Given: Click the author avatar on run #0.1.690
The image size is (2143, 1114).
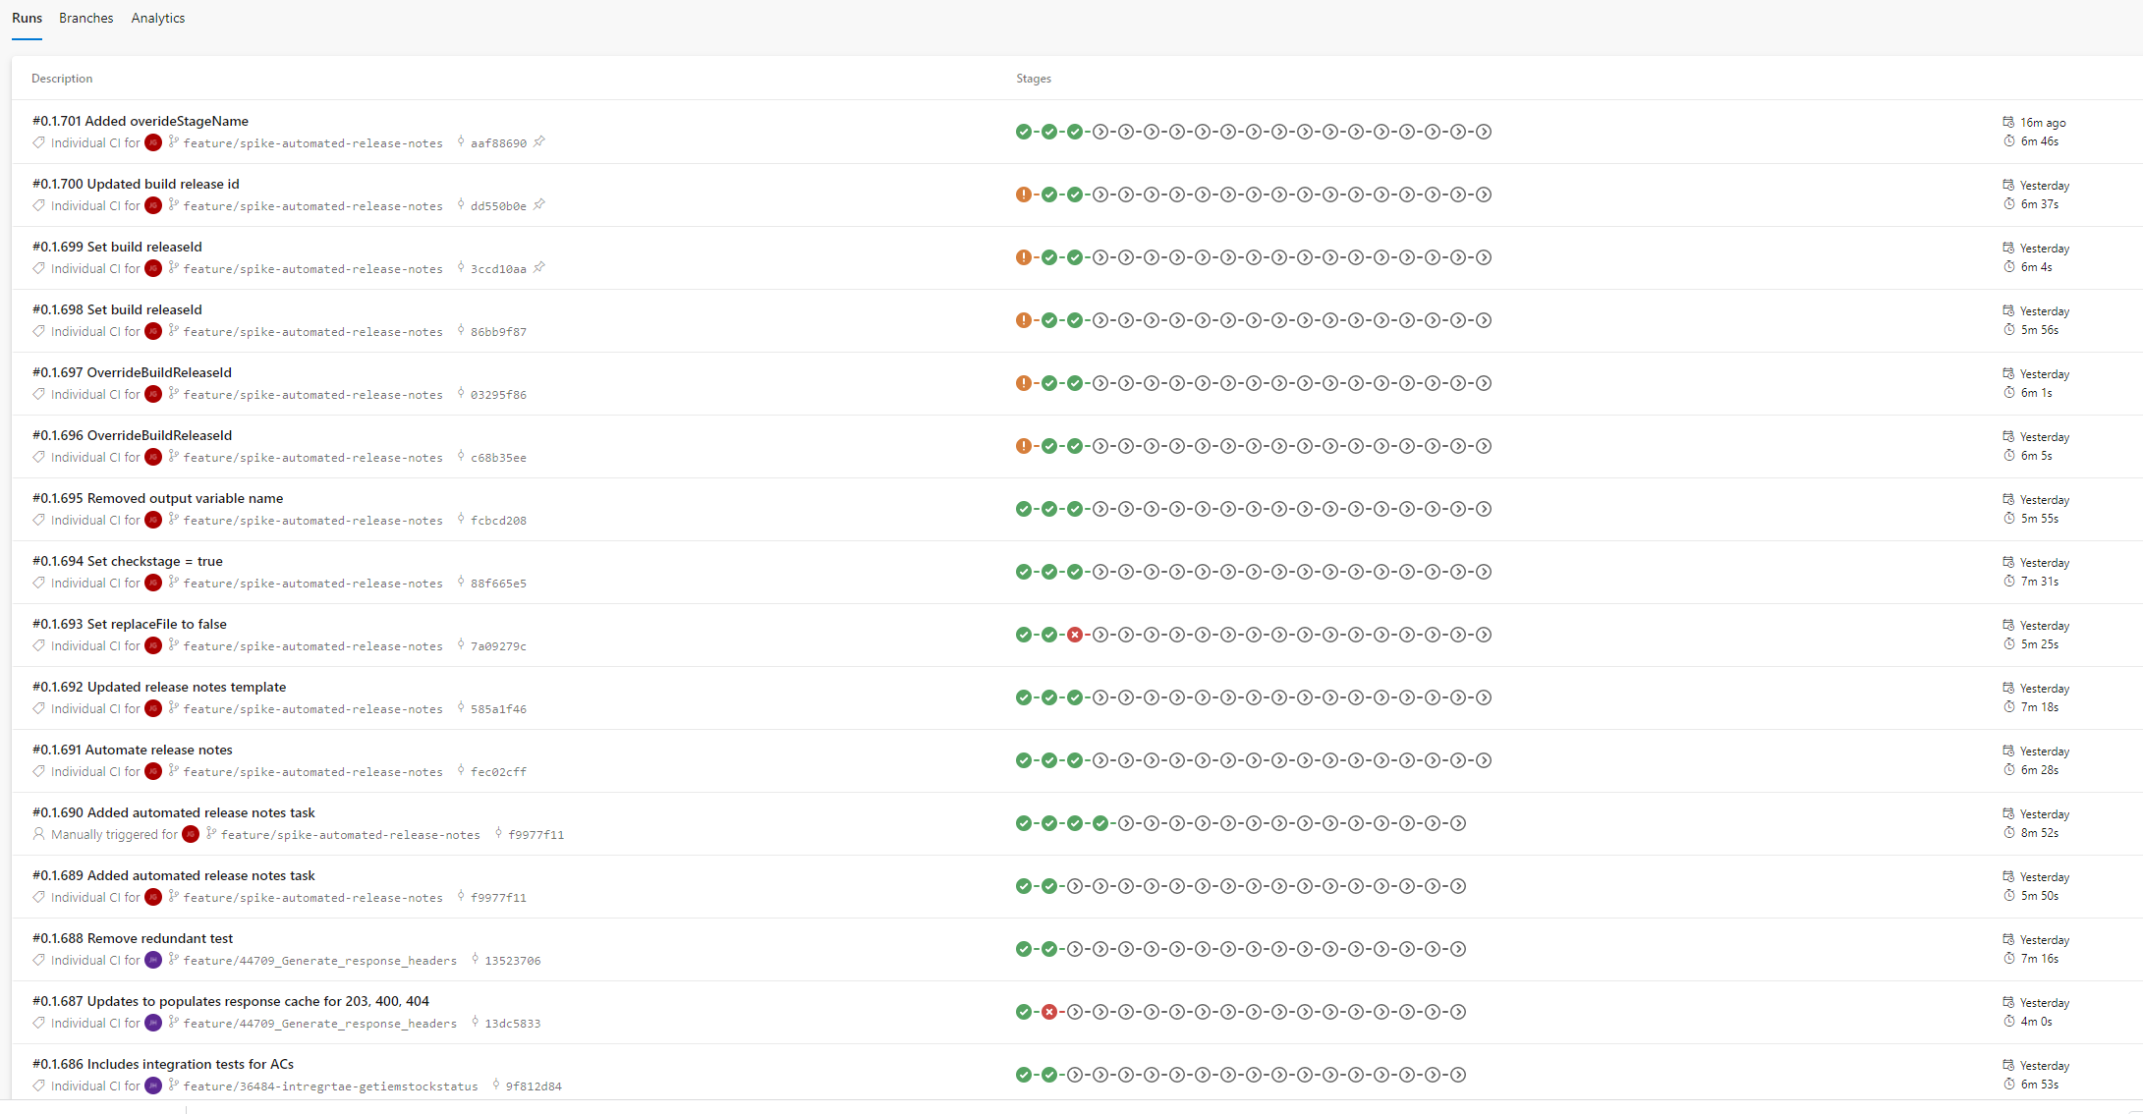Looking at the screenshot, I should point(191,834).
